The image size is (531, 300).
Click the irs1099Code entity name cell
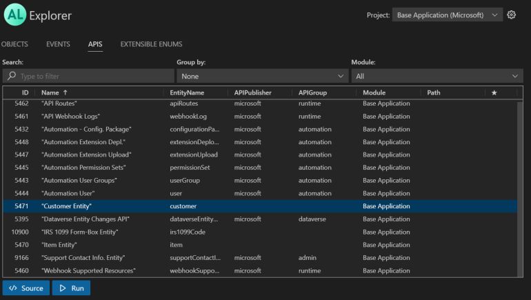[x=188, y=232]
